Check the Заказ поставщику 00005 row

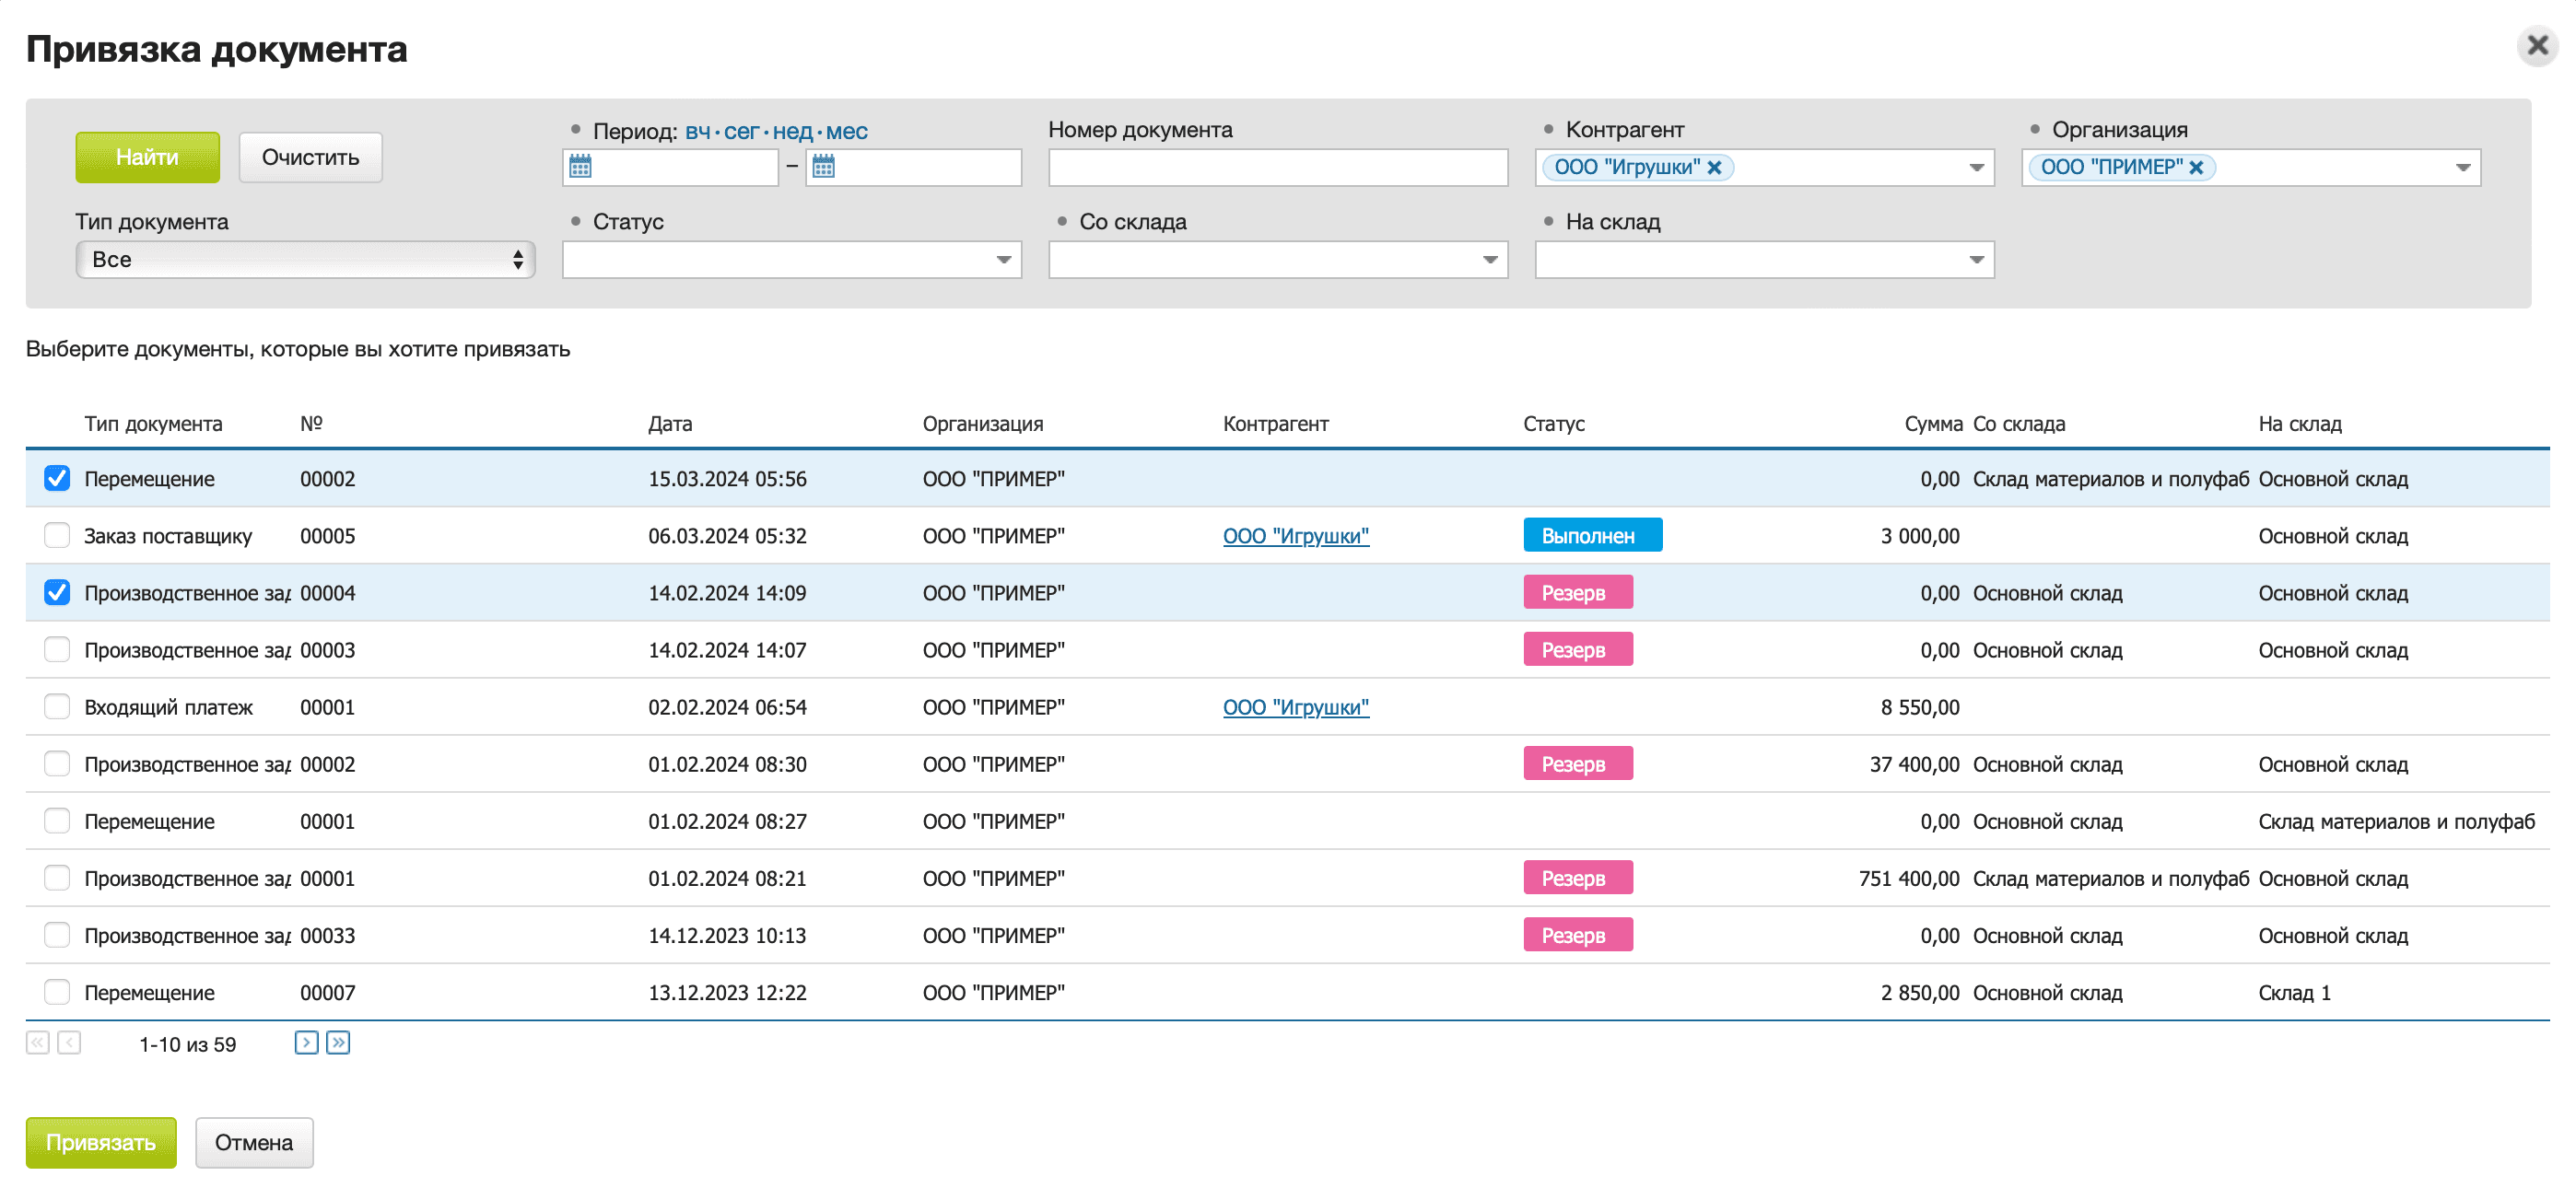point(57,536)
